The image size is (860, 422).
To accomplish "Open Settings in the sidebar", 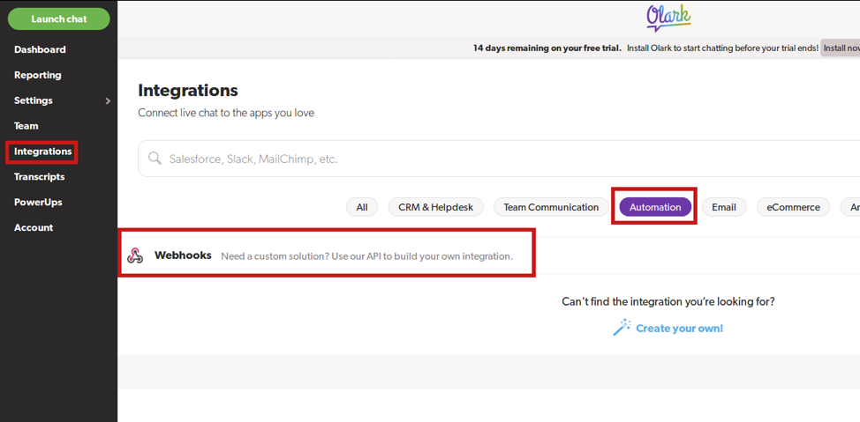I will (x=34, y=100).
